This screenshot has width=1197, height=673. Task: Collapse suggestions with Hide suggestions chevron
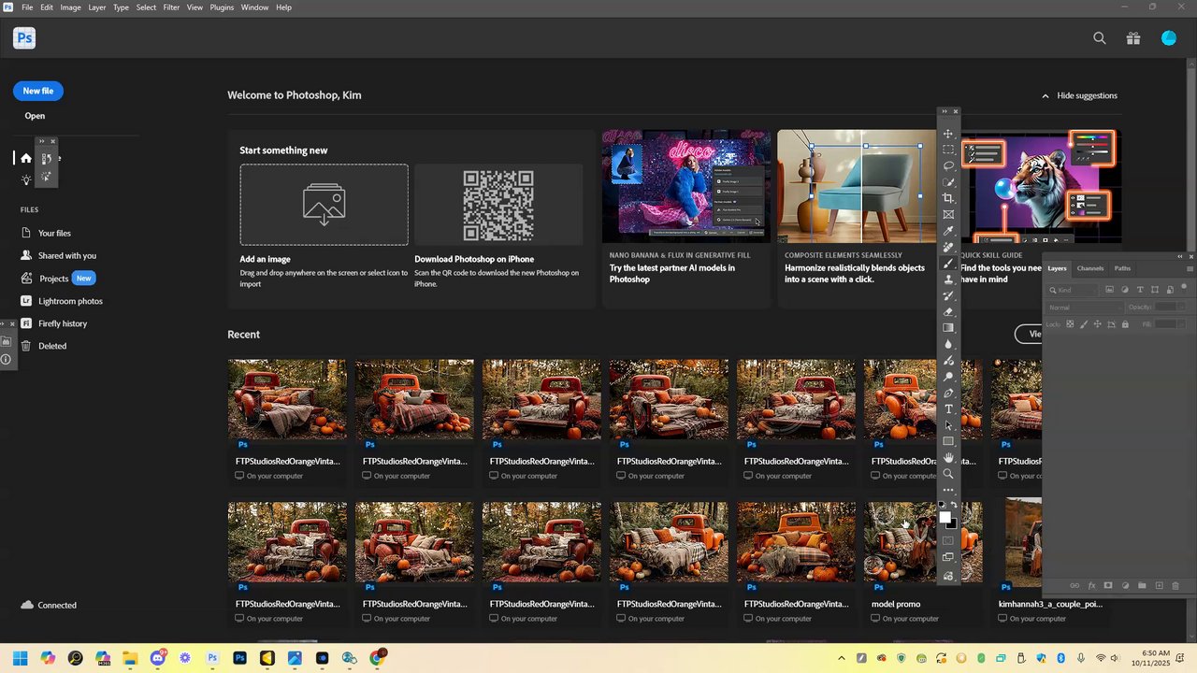1046,95
